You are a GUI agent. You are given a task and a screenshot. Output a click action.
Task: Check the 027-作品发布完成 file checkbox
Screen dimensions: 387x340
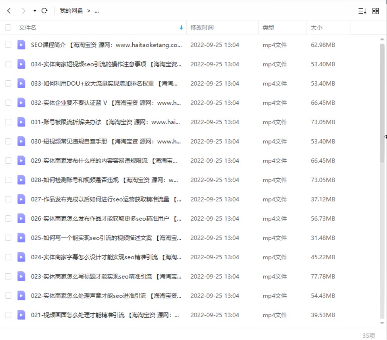[x=8, y=199]
